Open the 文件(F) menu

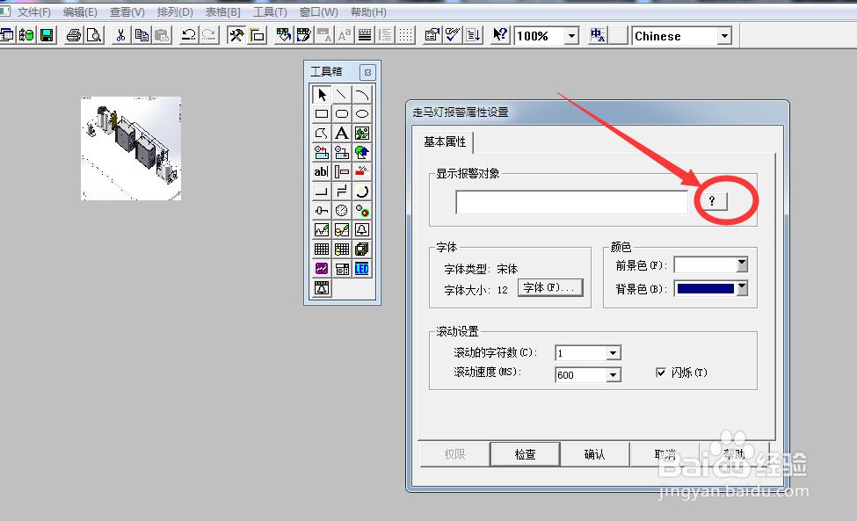34,12
